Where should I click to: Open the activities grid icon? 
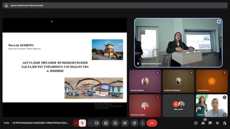coord(217,123)
